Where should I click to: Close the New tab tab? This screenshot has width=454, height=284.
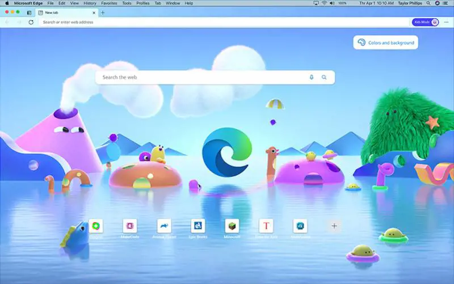[94, 12]
